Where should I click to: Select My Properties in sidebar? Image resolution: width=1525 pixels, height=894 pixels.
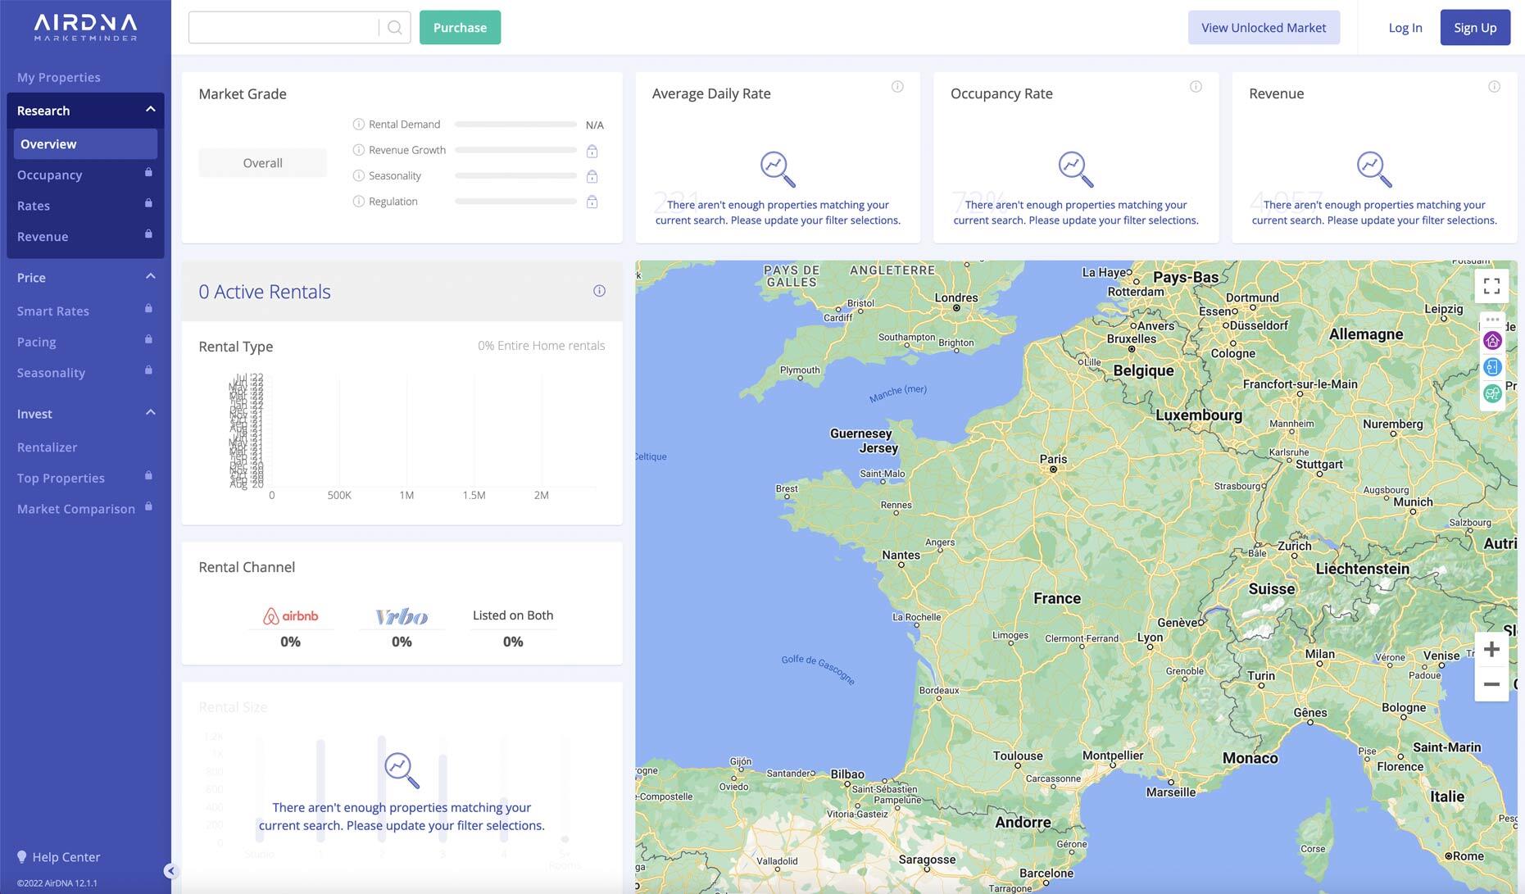pyautogui.click(x=59, y=77)
